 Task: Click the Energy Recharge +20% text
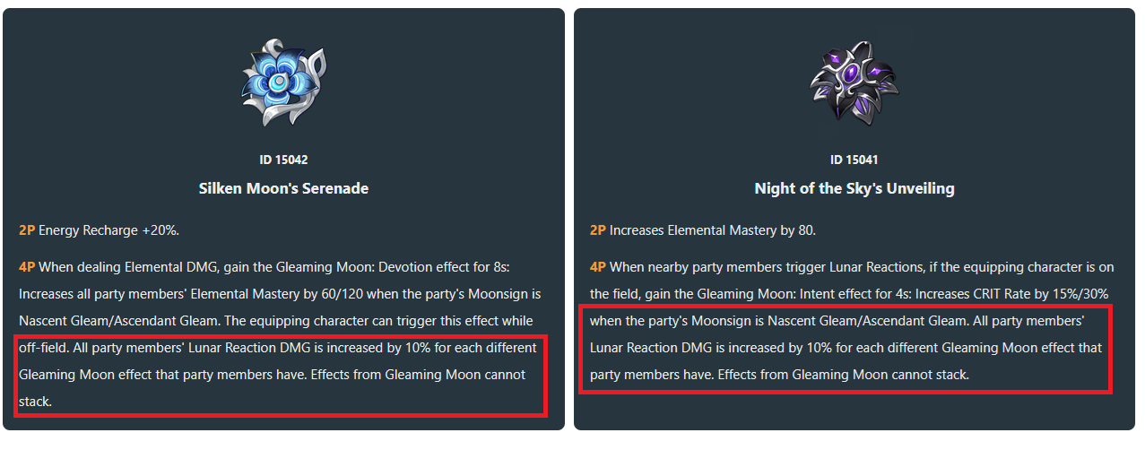click(x=108, y=230)
